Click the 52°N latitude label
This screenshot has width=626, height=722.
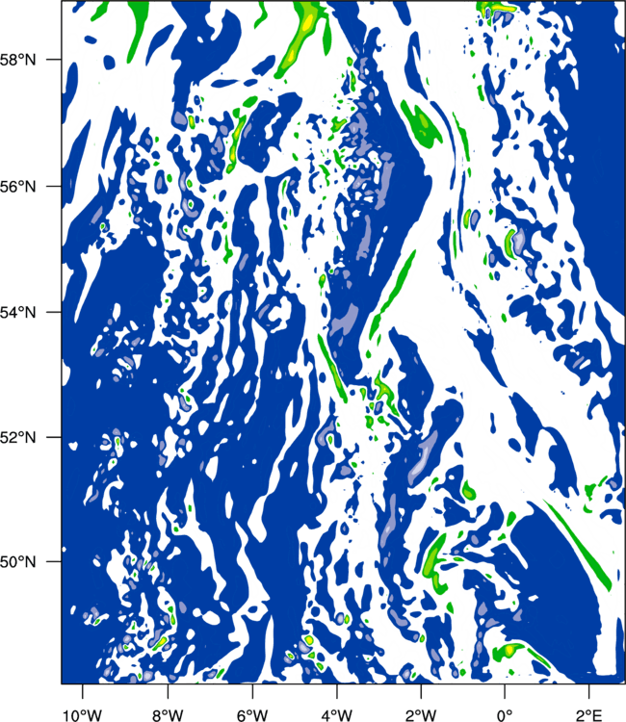tap(18, 437)
